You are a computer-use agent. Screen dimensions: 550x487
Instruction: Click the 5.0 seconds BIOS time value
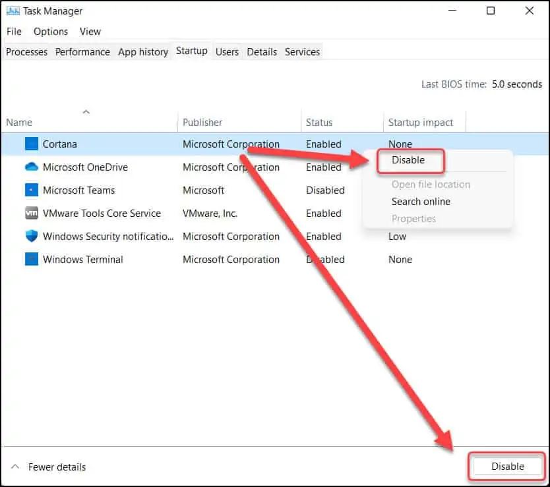pos(516,84)
